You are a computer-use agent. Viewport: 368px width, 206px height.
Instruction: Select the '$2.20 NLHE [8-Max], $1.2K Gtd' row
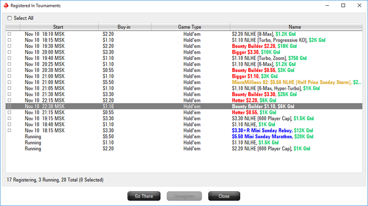coord(184,34)
